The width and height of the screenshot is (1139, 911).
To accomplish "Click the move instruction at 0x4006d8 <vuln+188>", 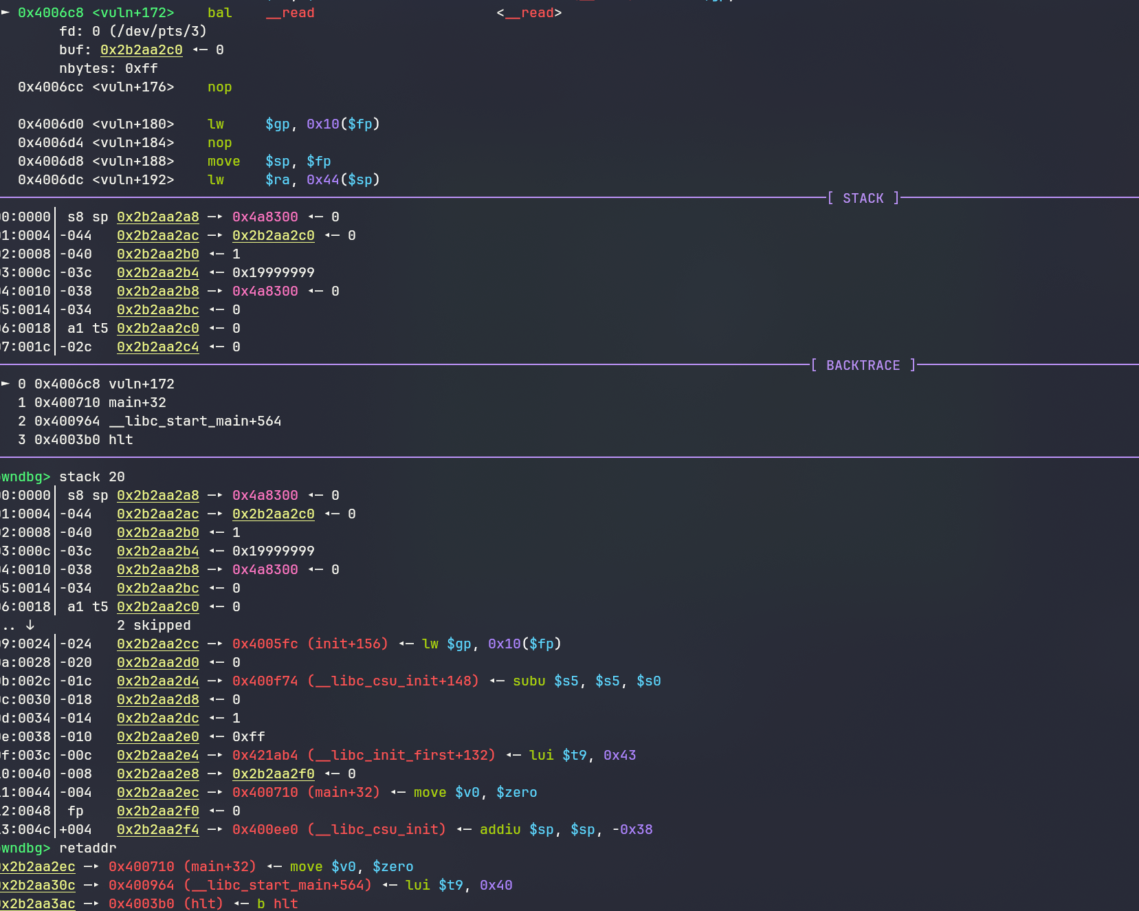I will [224, 161].
